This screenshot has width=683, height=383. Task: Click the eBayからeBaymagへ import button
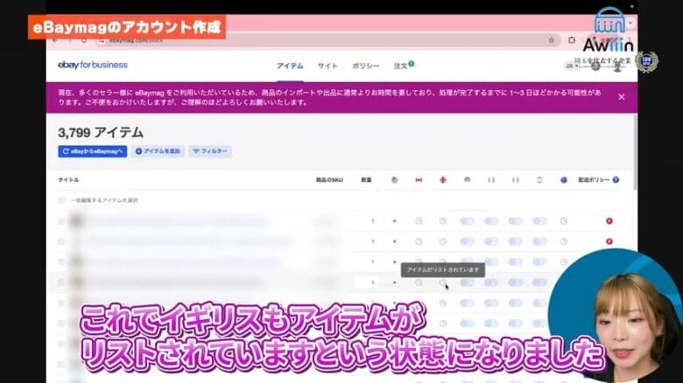93,151
